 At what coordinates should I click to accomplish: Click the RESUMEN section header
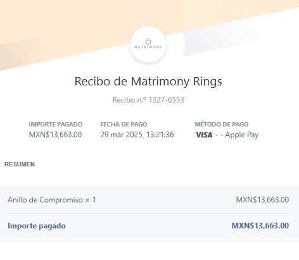pos(20,164)
